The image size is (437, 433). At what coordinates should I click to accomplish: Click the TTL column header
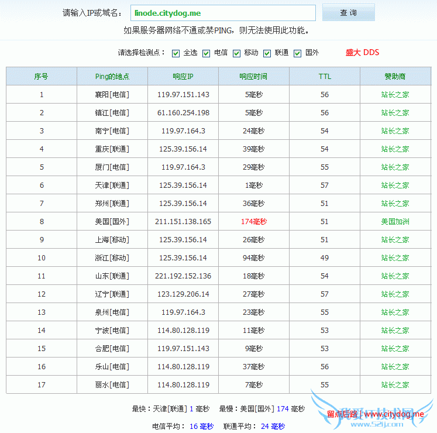pyautogui.click(x=325, y=76)
